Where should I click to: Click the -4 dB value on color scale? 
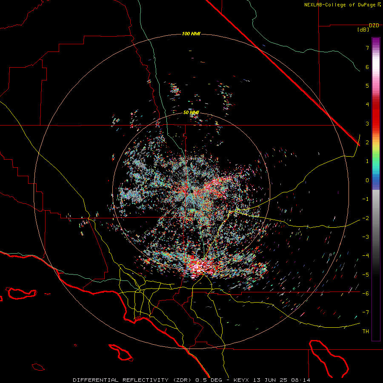pyautogui.click(x=366, y=256)
